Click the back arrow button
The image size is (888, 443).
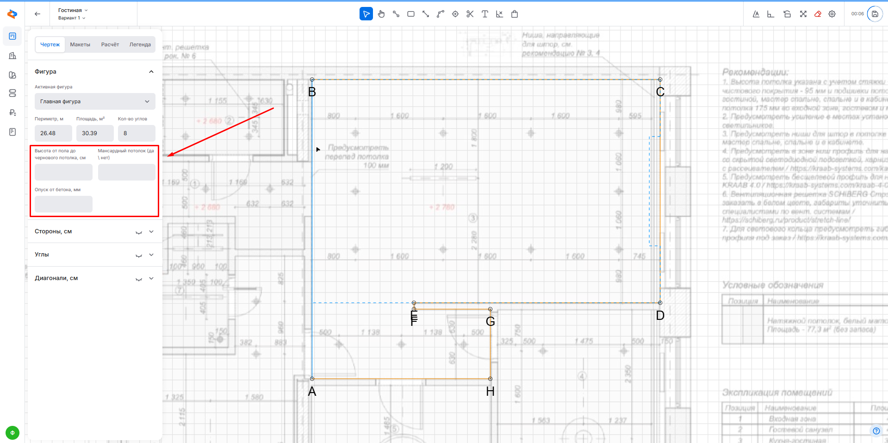(37, 14)
